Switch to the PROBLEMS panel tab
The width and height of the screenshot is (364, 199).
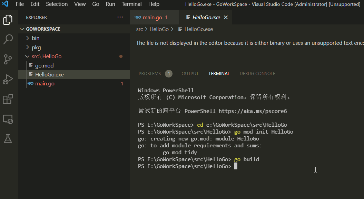150,74
